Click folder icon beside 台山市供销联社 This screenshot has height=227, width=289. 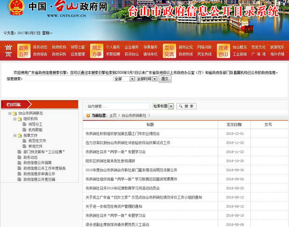pyautogui.click(x=14, y=113)
